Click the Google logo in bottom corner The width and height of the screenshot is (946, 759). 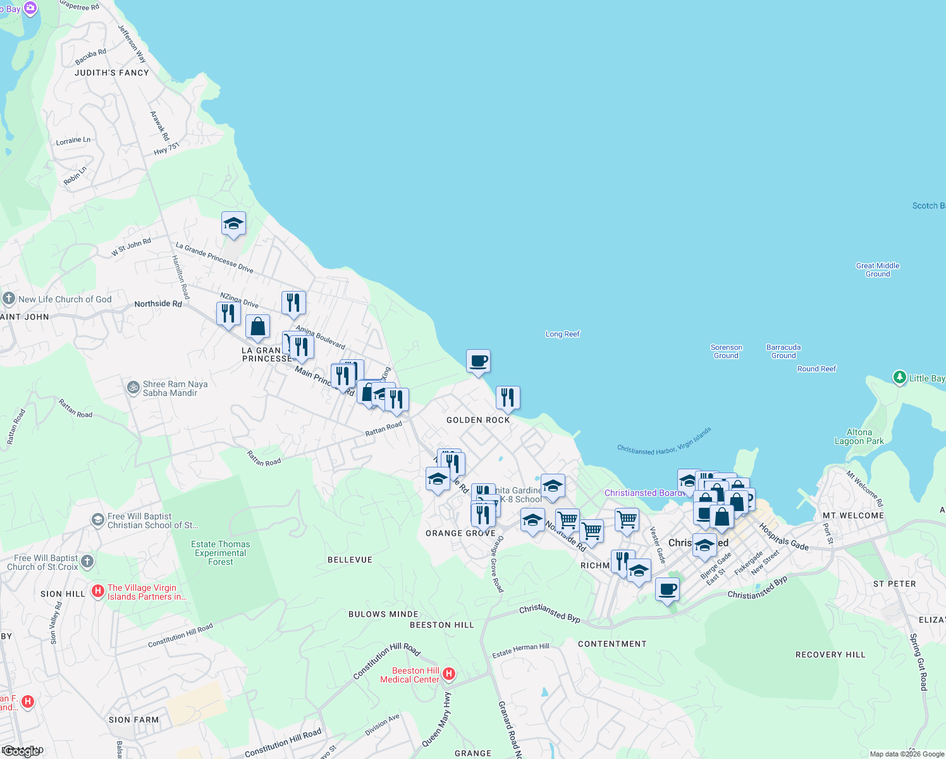click(x=21, y=751)
